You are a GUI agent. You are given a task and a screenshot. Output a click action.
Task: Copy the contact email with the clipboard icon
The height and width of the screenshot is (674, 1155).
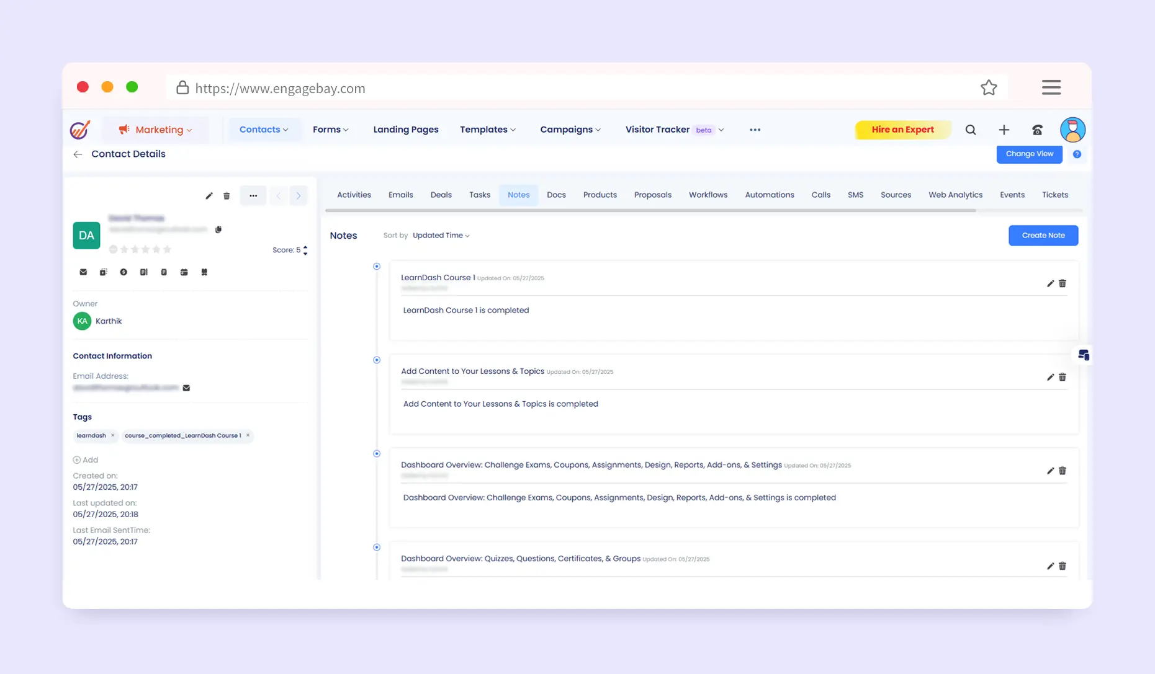click(x=218, y=229)
